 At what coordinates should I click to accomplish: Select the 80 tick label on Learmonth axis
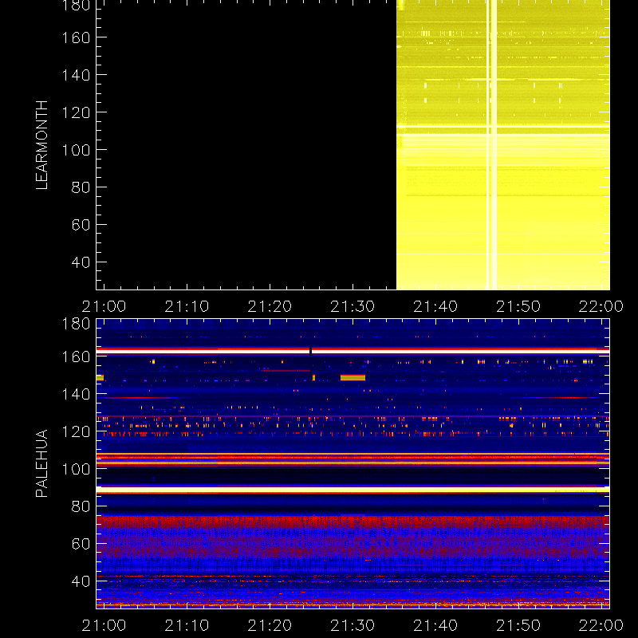81,187
